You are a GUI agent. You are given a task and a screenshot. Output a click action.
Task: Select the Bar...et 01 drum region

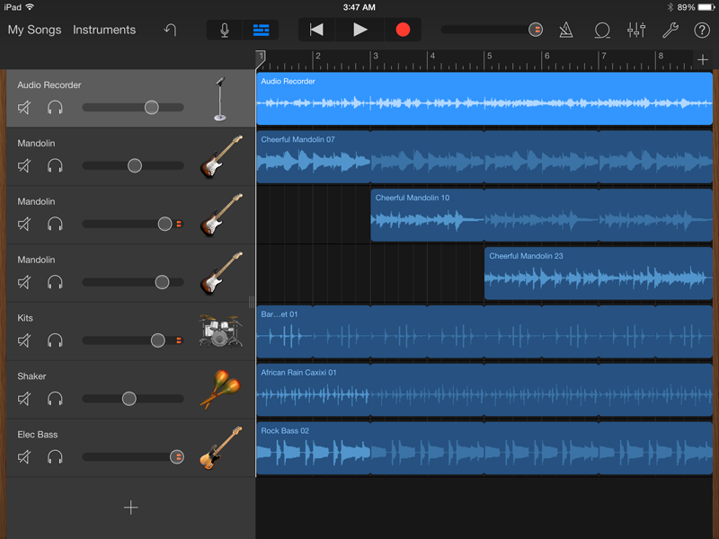[484, 331]
